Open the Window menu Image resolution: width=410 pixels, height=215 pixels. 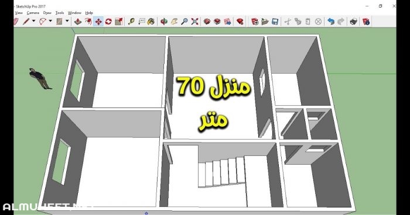(74, 12)
